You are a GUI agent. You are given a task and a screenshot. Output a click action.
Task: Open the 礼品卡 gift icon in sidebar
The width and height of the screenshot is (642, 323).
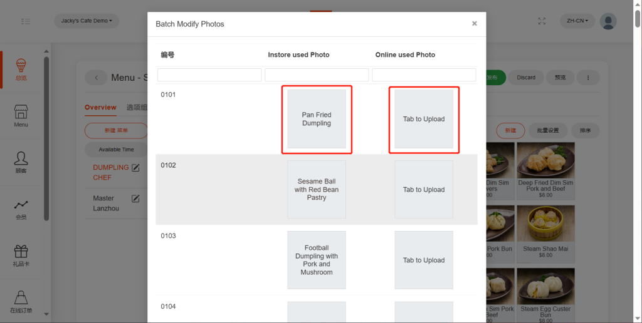(21, 252)
